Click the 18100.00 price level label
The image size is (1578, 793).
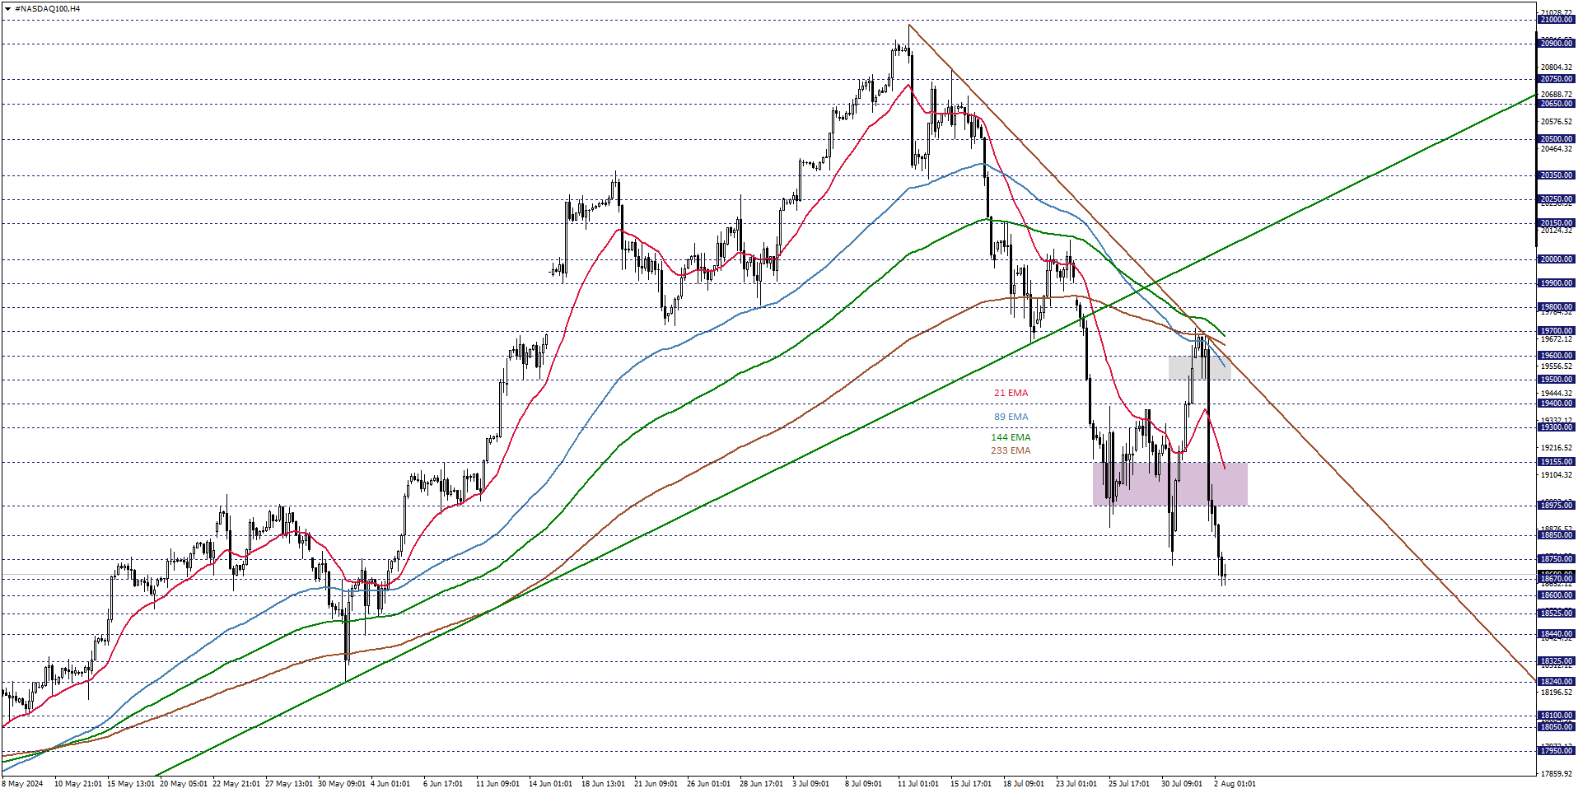(1557, 716)
